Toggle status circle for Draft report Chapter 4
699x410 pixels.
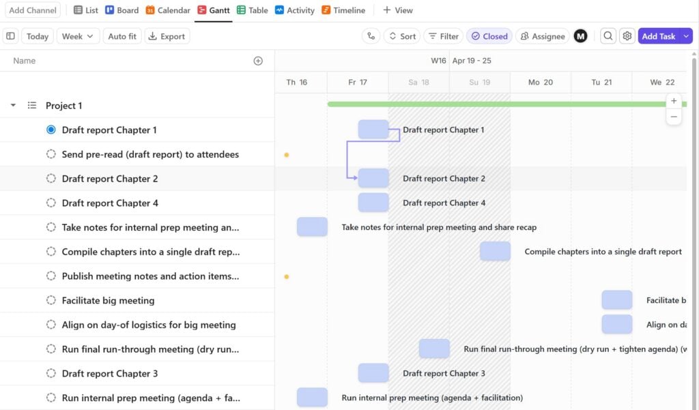51,203
